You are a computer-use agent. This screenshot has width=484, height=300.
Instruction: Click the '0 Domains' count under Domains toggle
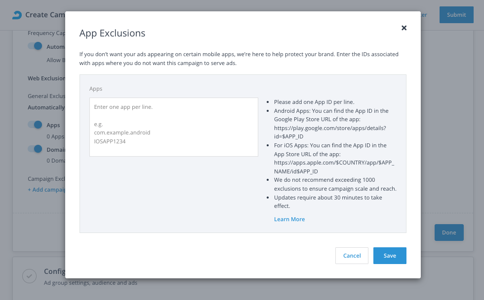pyautogui.click(x=56, y=161)
